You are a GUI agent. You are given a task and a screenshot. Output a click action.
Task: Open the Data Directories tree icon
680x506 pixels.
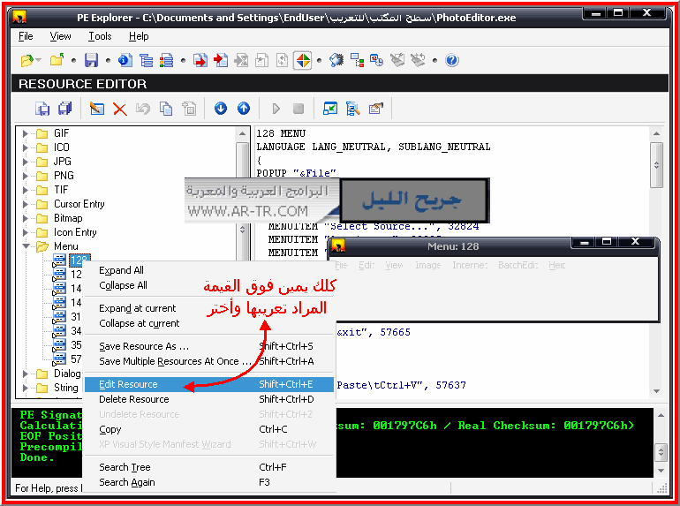[x=146, y=60]
